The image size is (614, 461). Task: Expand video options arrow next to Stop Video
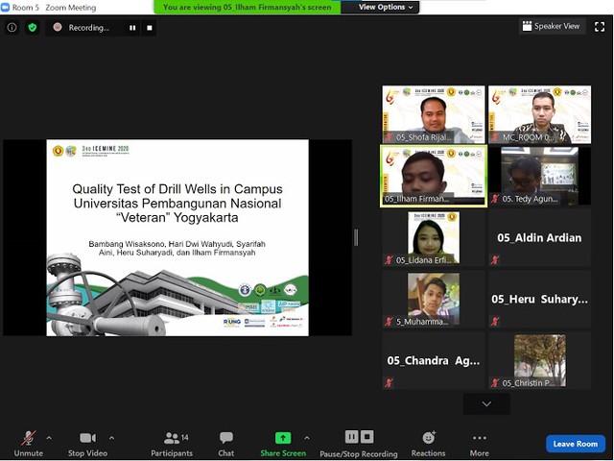[x=111, y=438]
